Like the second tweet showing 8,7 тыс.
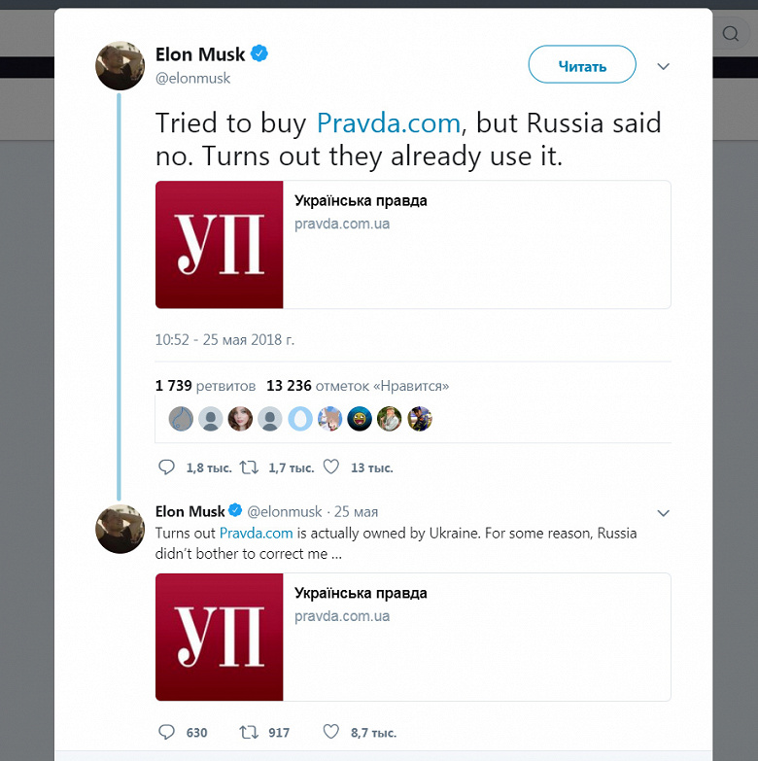 [330, 732]
